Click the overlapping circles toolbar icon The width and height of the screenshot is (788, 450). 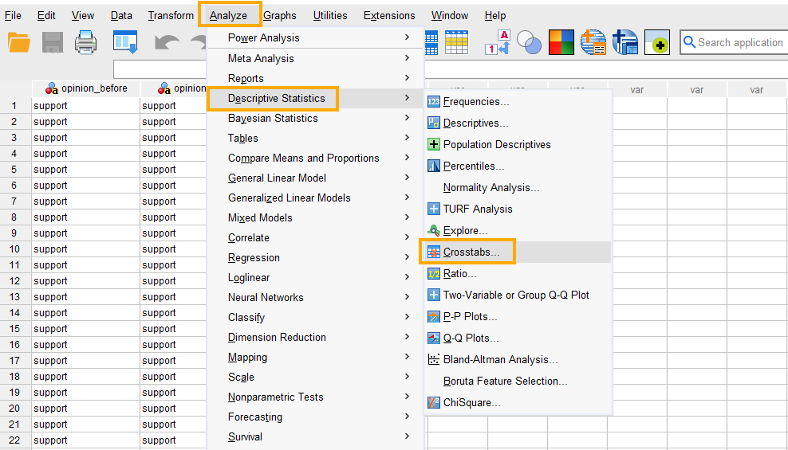coord(529,42)
